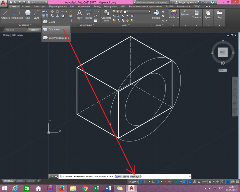
Task: Toggle object snap tracking
Action: [173, 181]
